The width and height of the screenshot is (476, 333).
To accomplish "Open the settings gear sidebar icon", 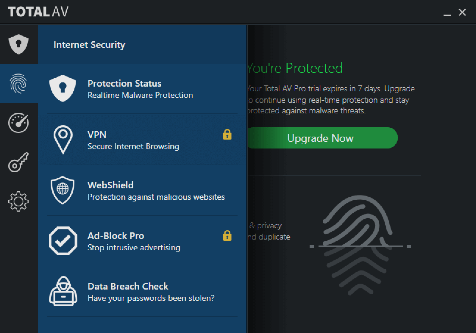I will click(18, 201).
